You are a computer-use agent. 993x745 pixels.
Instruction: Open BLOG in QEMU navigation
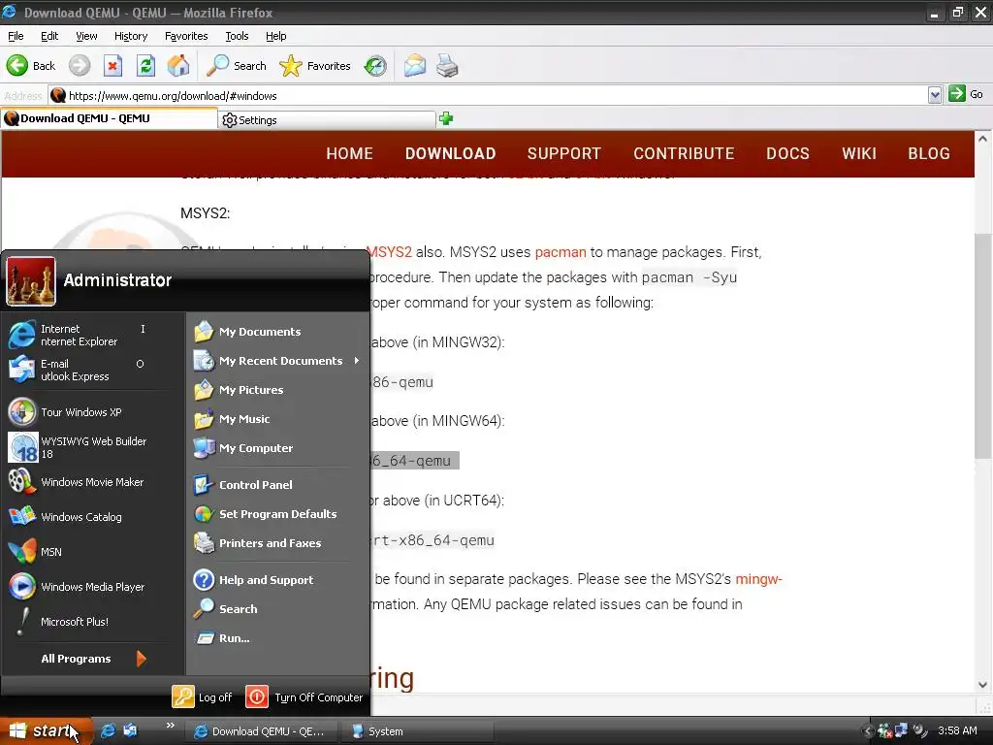[928, 153]
